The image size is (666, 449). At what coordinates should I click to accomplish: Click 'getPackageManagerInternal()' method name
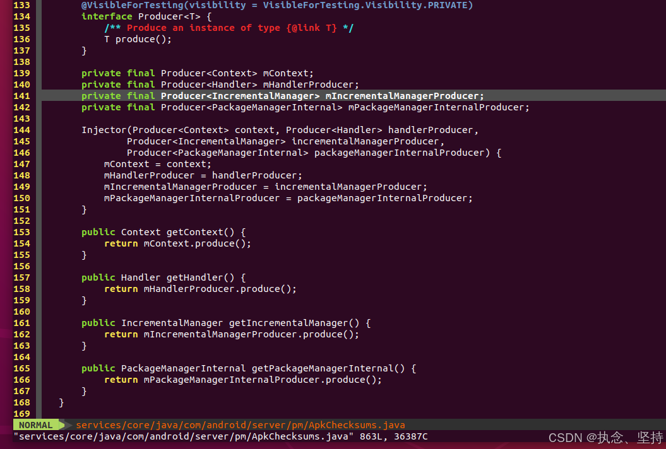point(328,368)
